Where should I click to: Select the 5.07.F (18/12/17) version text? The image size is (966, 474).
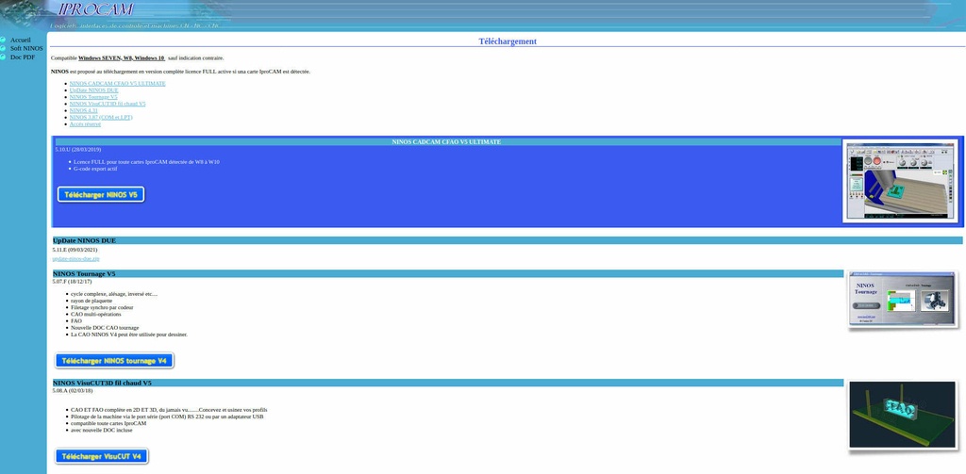click(x=72, y=282)
